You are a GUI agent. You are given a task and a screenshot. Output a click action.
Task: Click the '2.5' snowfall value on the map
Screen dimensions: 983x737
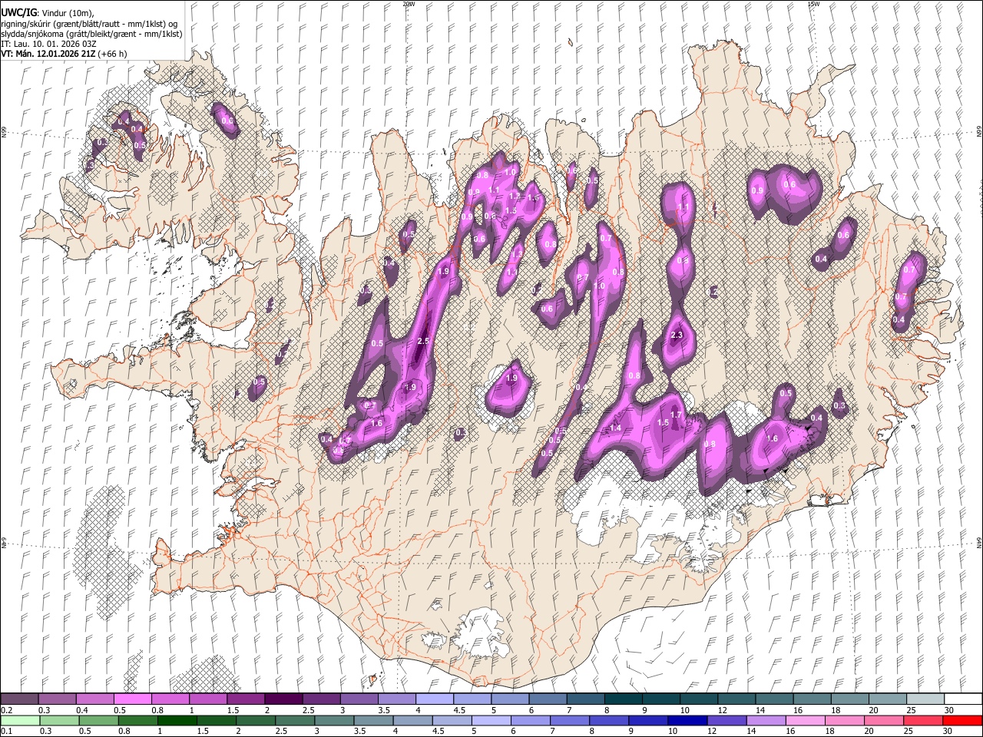coord(422,341)
